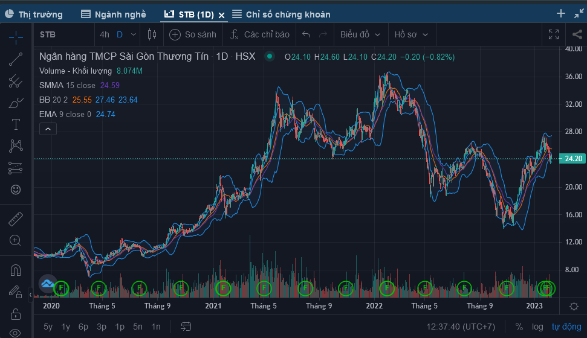
Task: Click the blue cloud logo icon
Action: 48,284
